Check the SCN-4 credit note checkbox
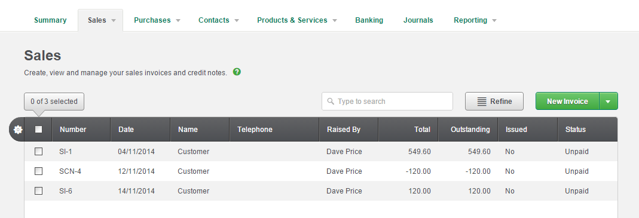The height and width of the screenshot is (218, 639). pos(38,171)
